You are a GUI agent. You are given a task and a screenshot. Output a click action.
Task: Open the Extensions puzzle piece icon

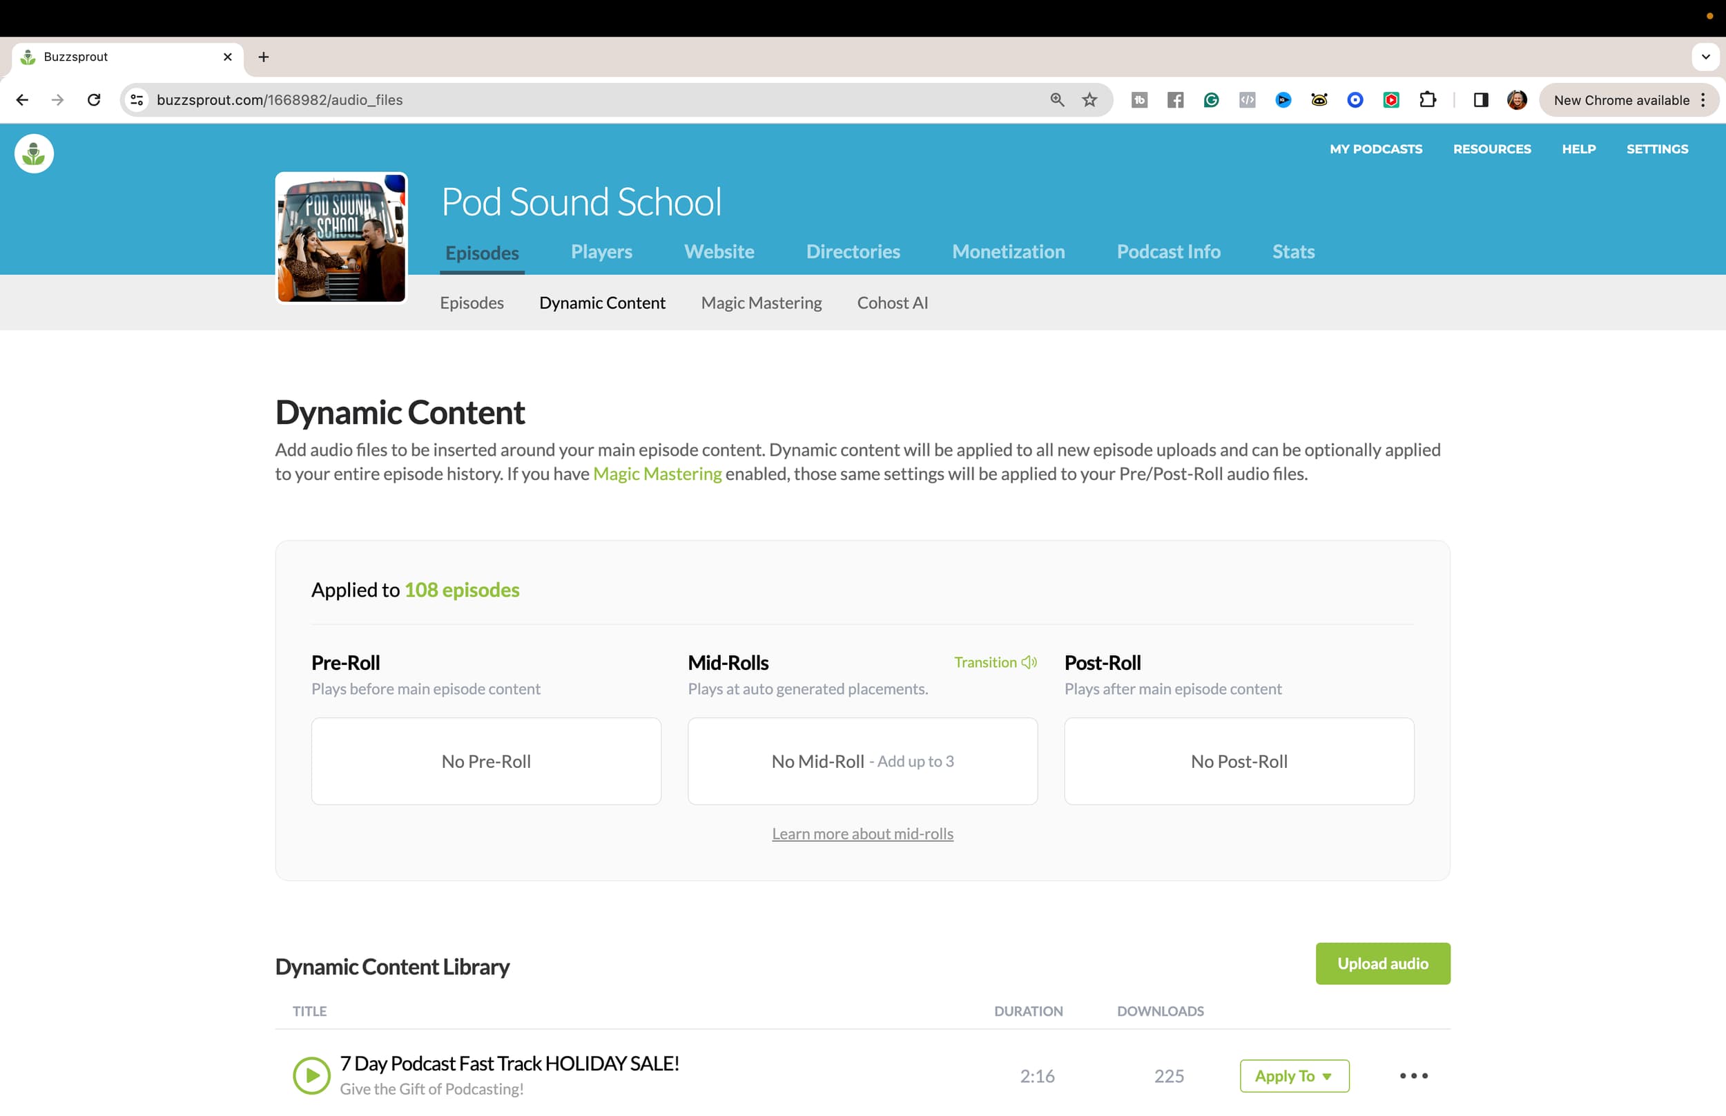pos(1428,100)
